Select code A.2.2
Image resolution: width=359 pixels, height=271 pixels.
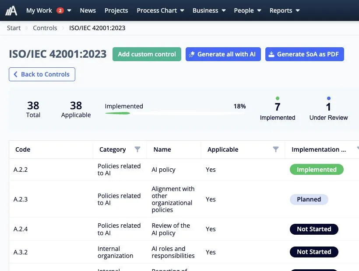tap(21, 170)
